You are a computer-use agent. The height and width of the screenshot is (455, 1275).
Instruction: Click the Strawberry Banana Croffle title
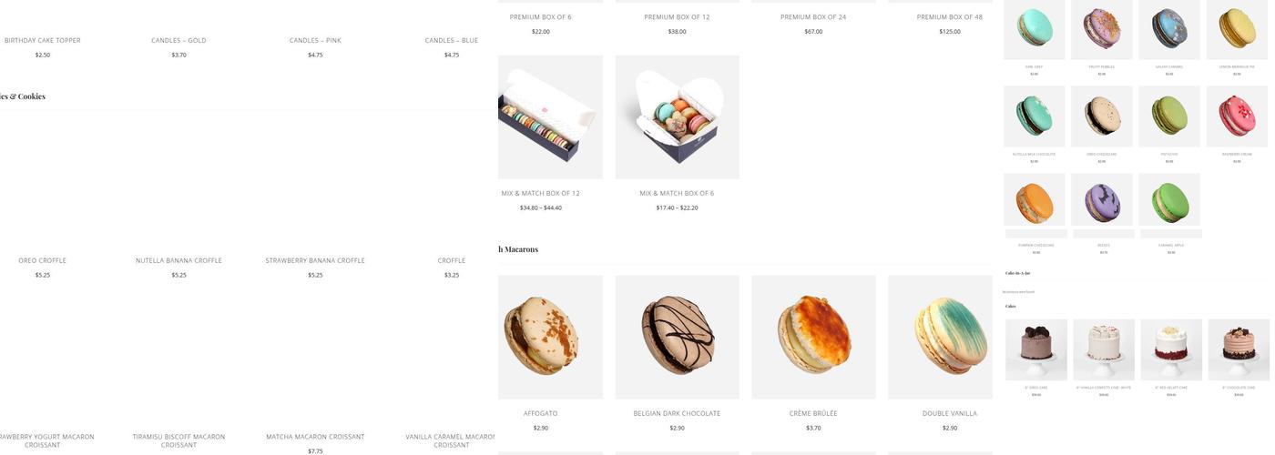point(315,260)
